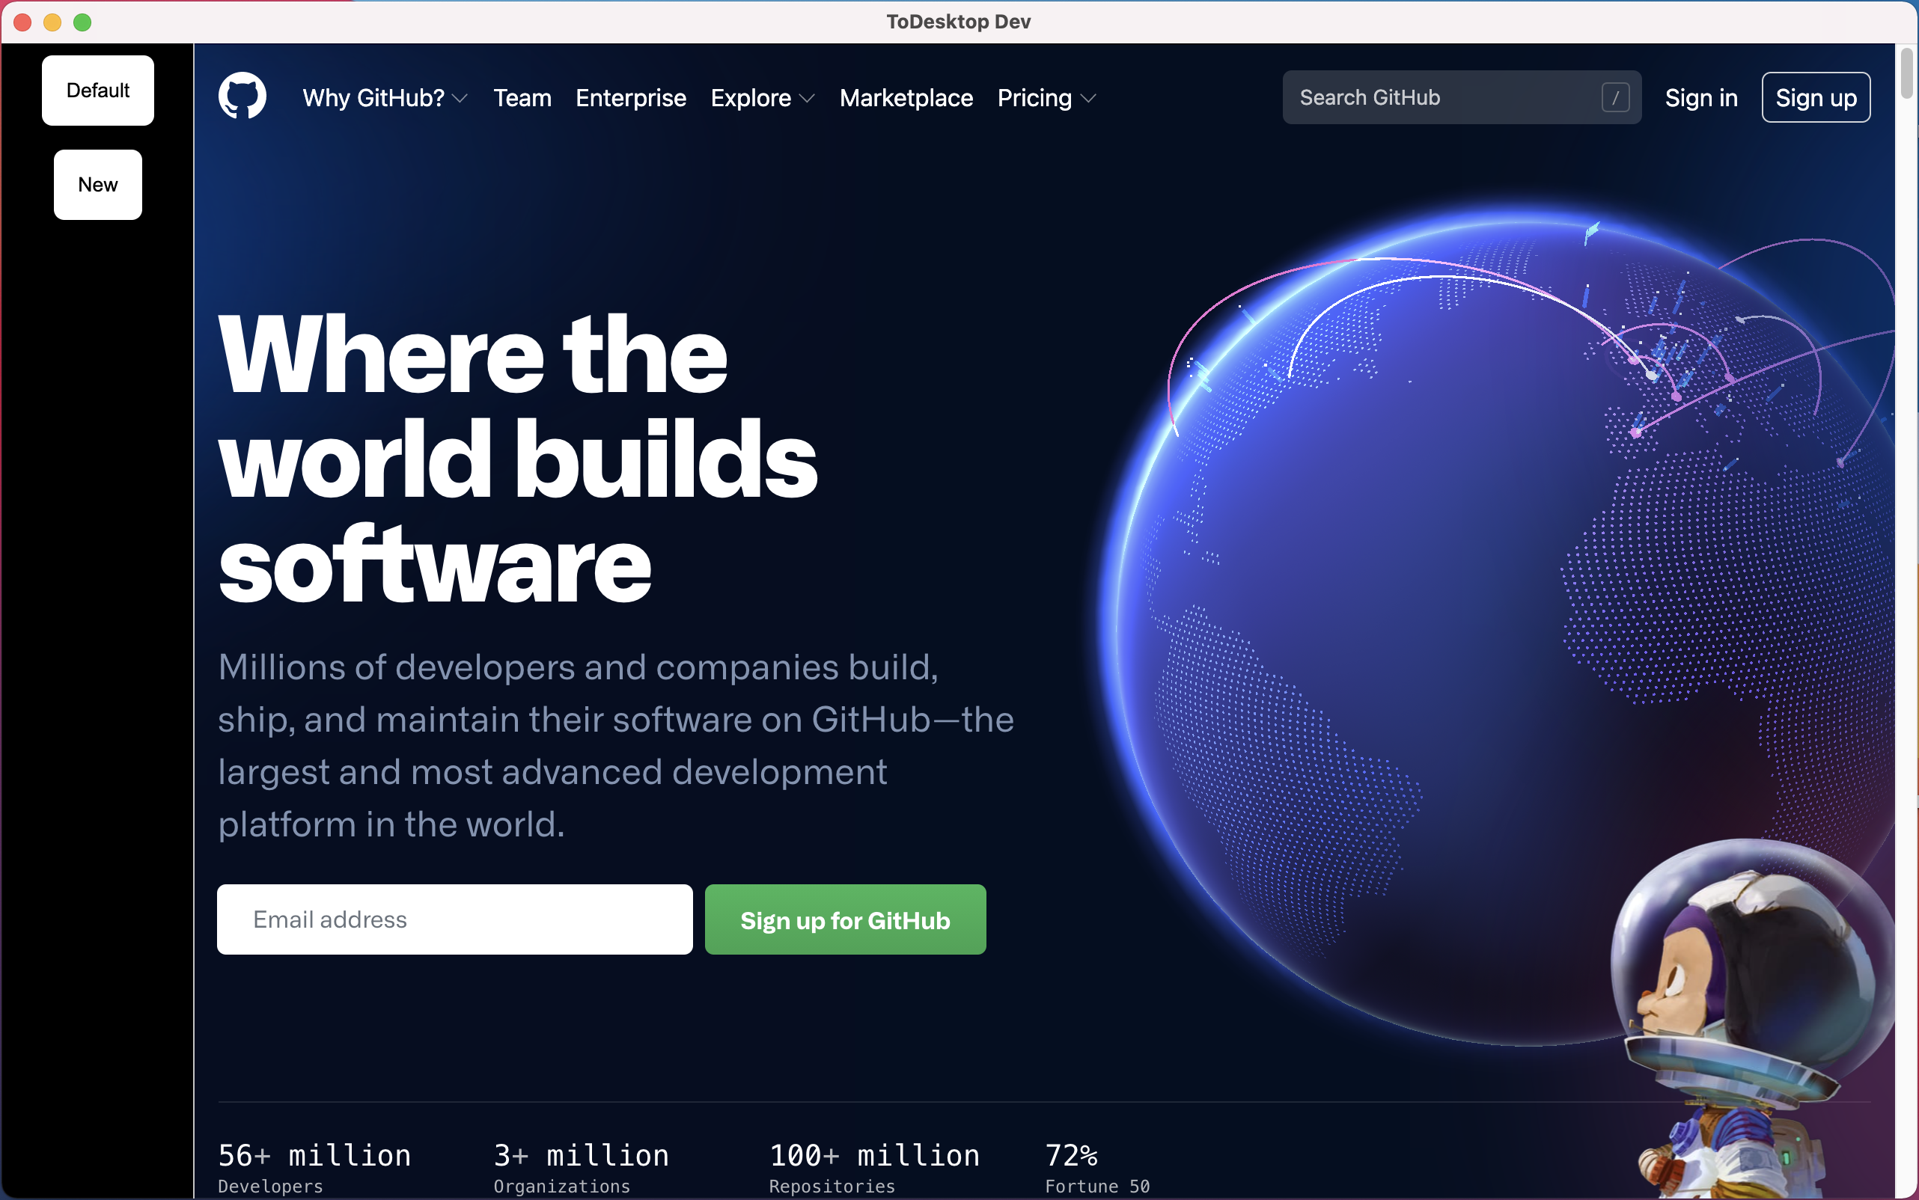Open the Enterprise page
Viewport: 1919px width, 1200px height.
click(630, 97)
